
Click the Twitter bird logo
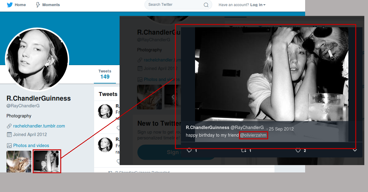click(10, 5)
